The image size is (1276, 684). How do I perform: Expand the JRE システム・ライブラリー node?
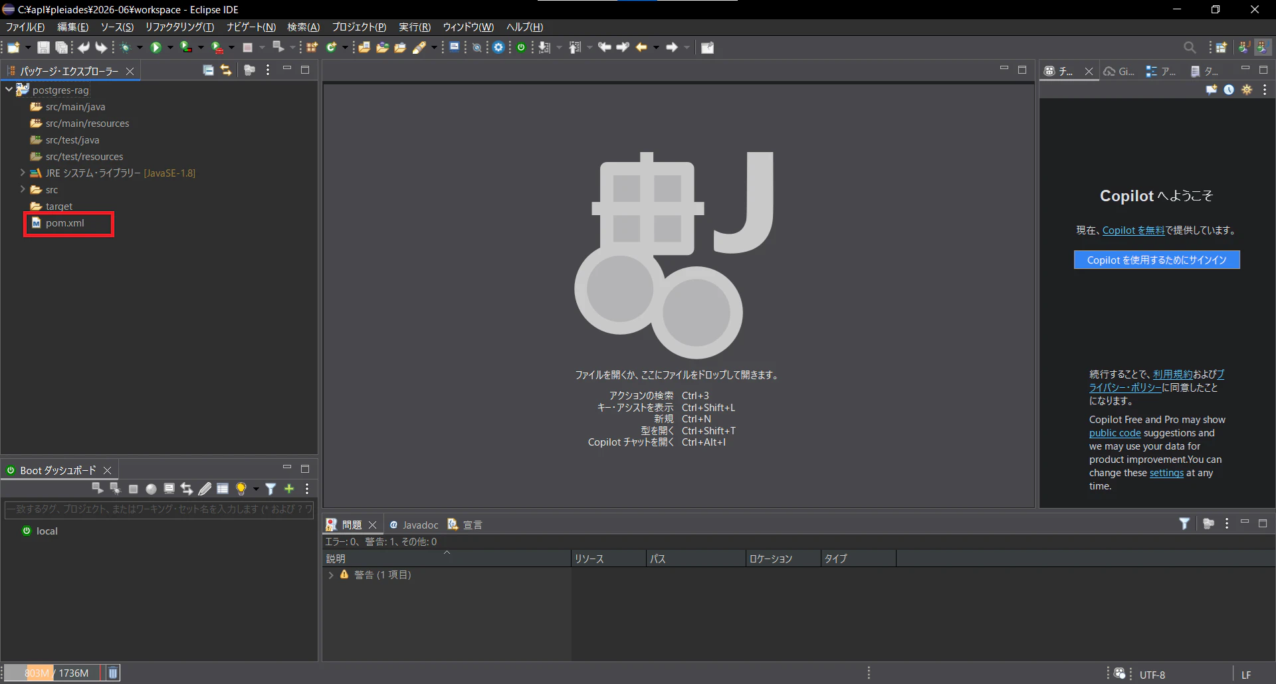point(23,173)
